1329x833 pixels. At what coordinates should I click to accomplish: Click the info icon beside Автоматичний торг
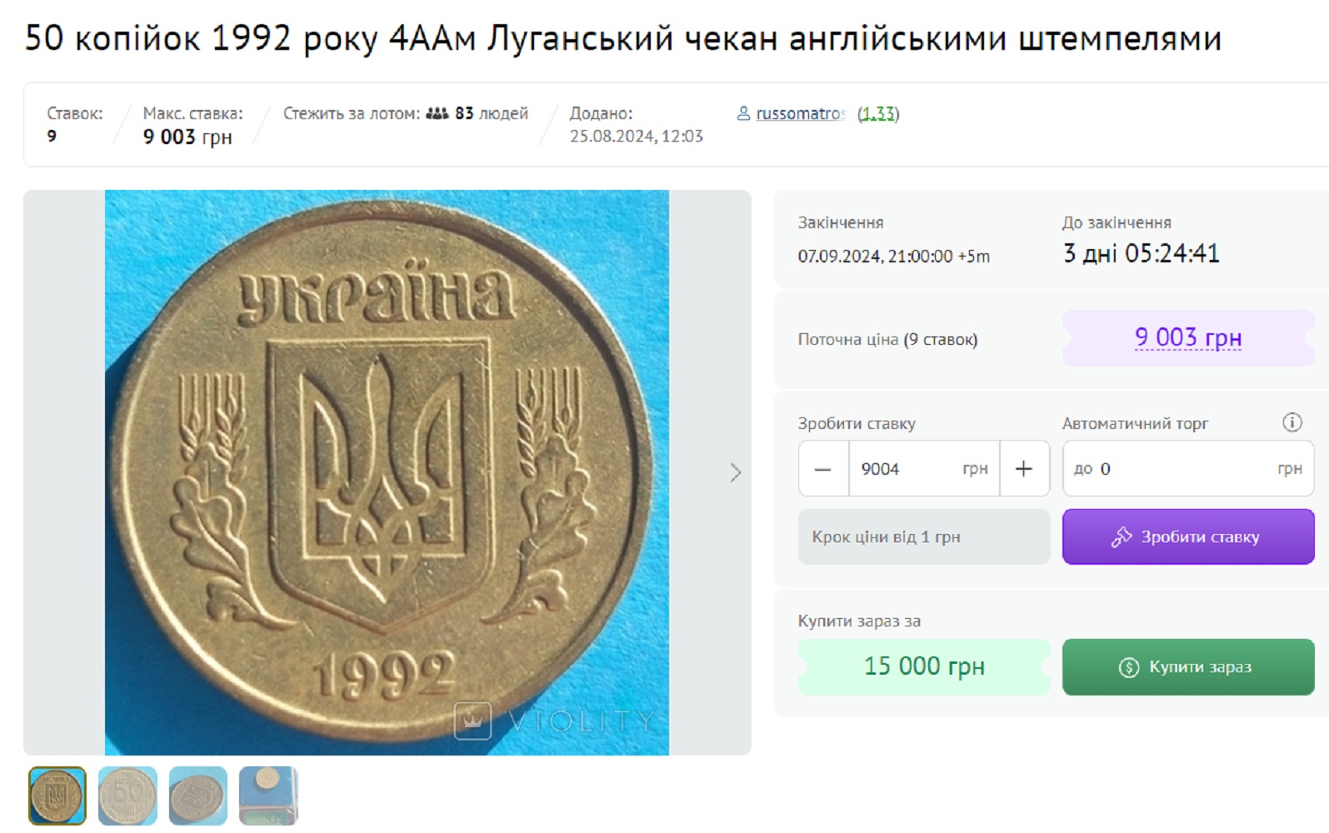(1292, 422)
